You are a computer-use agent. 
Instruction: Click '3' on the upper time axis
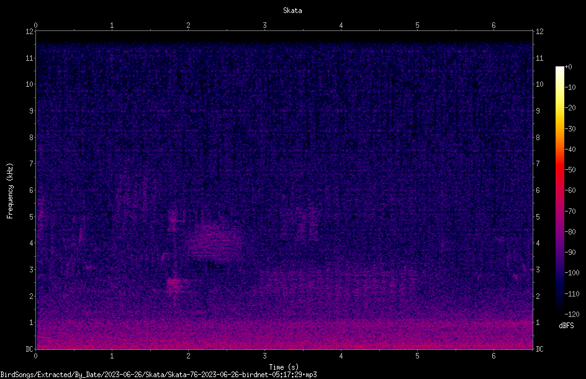pos(264,25)
